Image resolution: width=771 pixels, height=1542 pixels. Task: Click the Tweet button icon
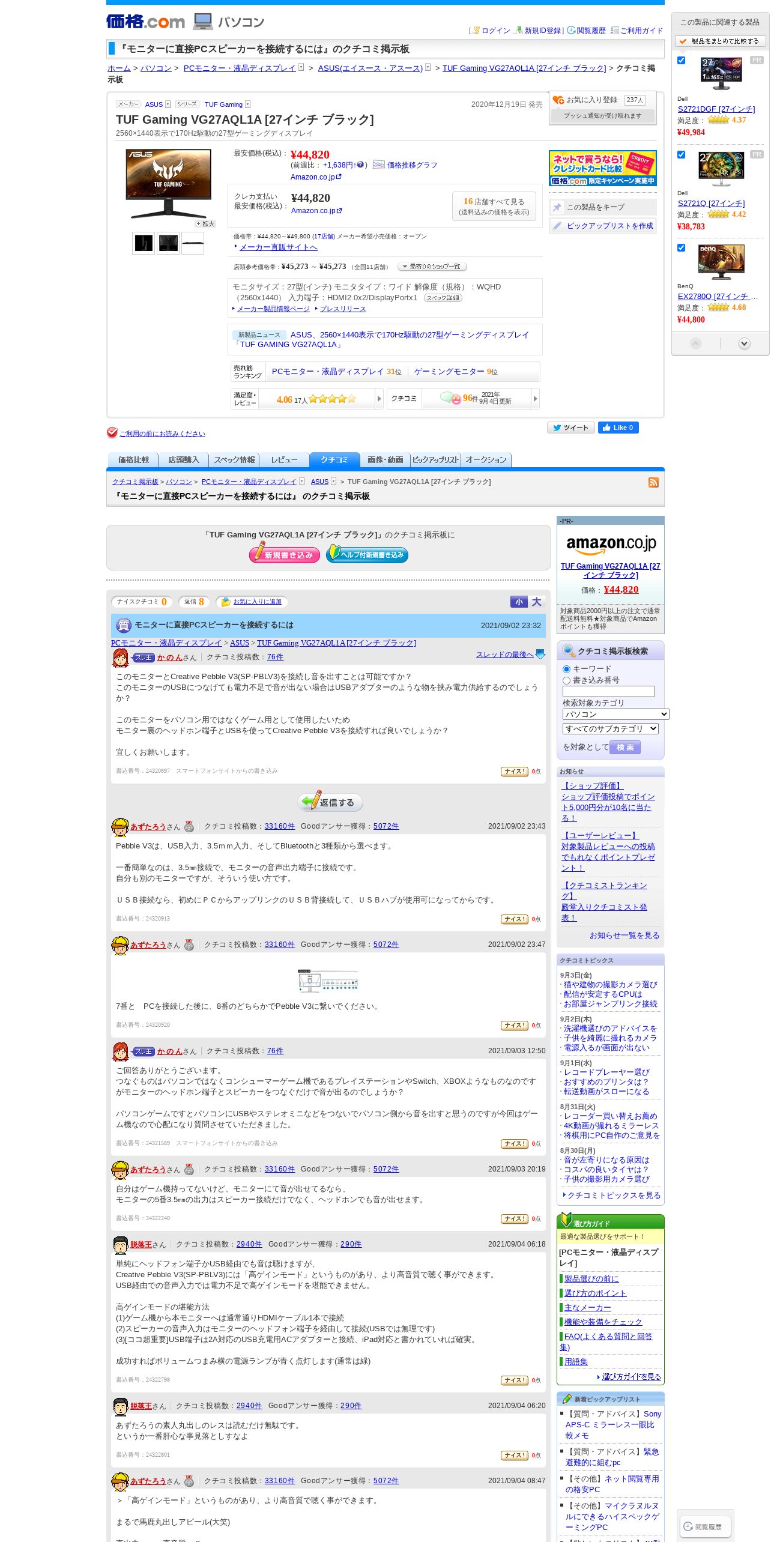(x=570, y=428)
